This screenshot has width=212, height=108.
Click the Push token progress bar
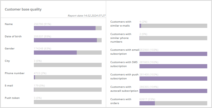67,102
